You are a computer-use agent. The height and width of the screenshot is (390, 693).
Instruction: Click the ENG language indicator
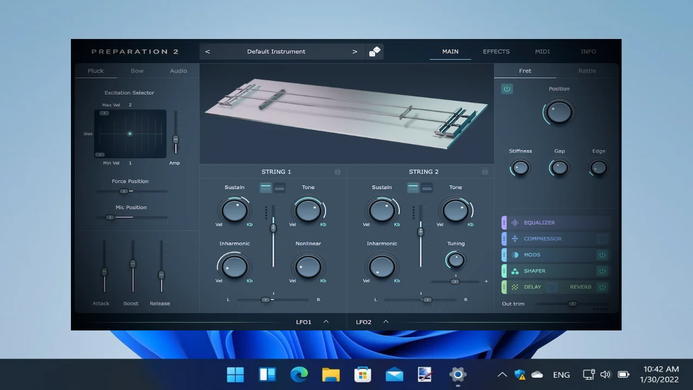561,374
